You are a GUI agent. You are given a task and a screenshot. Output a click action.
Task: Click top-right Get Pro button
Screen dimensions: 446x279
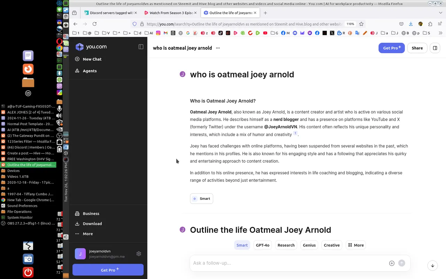(392, 48)
